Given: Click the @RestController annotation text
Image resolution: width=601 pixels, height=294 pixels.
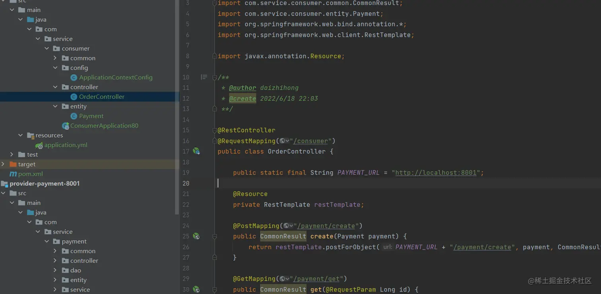Looking at the screenshot, I should [246, 130].
